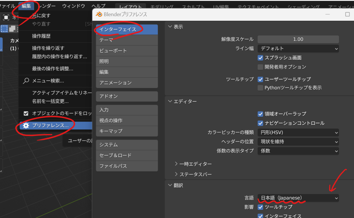The height and width of the screenshot is (218, 354).
Task: Collapse the エディター panel
Action: 170,101
